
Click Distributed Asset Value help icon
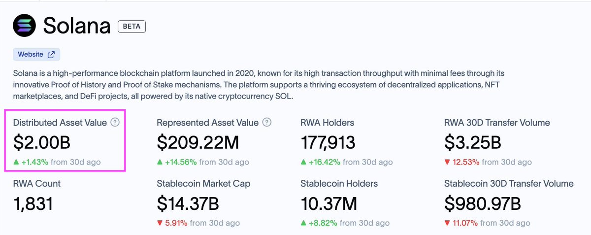(x=115, y=123)
